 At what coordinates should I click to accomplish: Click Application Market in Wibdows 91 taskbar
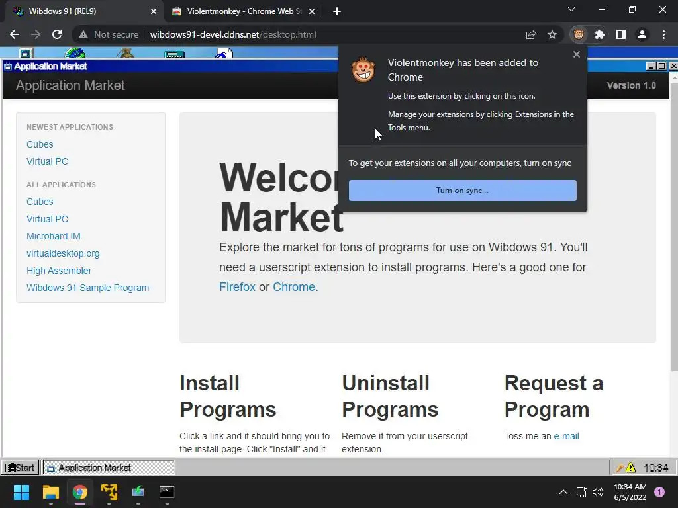tap(109, 468)
